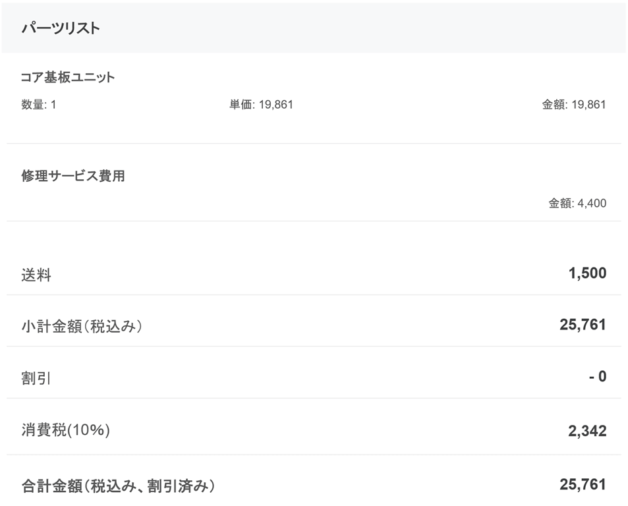The height and width of the screenshot is (506, 628).
Task: Click the パーツリスト header title
Action: click(61, 28)
